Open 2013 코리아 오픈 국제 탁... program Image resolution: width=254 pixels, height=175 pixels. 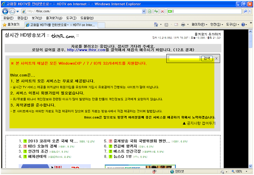click(x=53, y=141)
